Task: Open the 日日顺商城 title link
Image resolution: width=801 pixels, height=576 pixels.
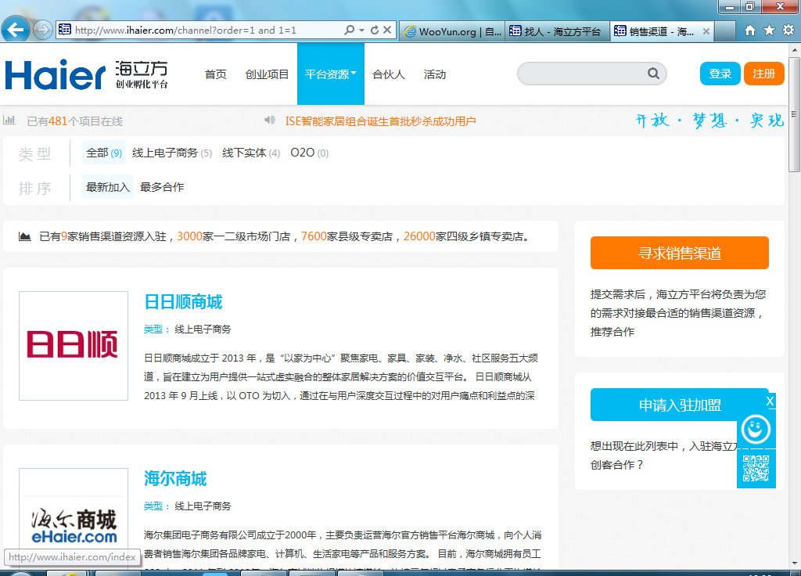Action: (x=183, y=302)
